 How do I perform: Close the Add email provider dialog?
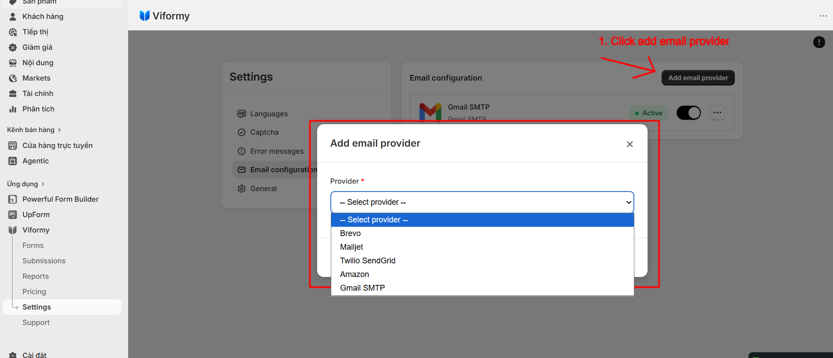tap(629, 144)
